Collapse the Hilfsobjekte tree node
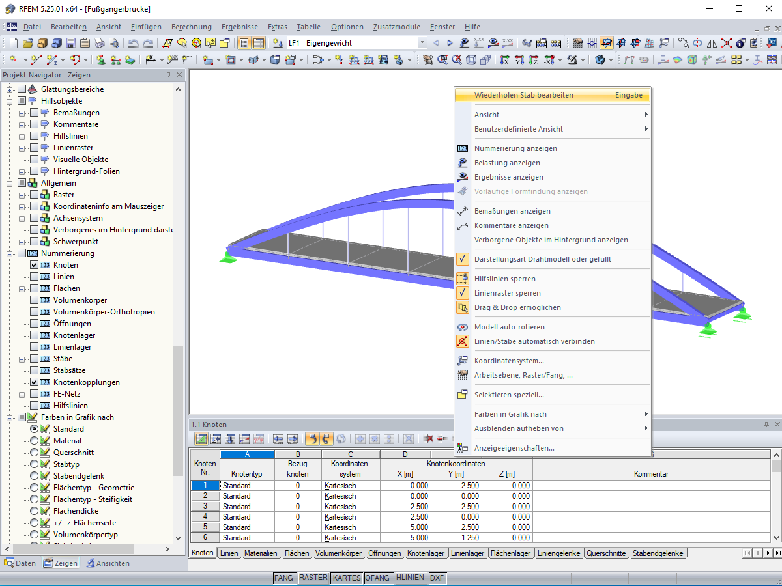The width and height of the screenshot is (782, 586). coord(10,101)
